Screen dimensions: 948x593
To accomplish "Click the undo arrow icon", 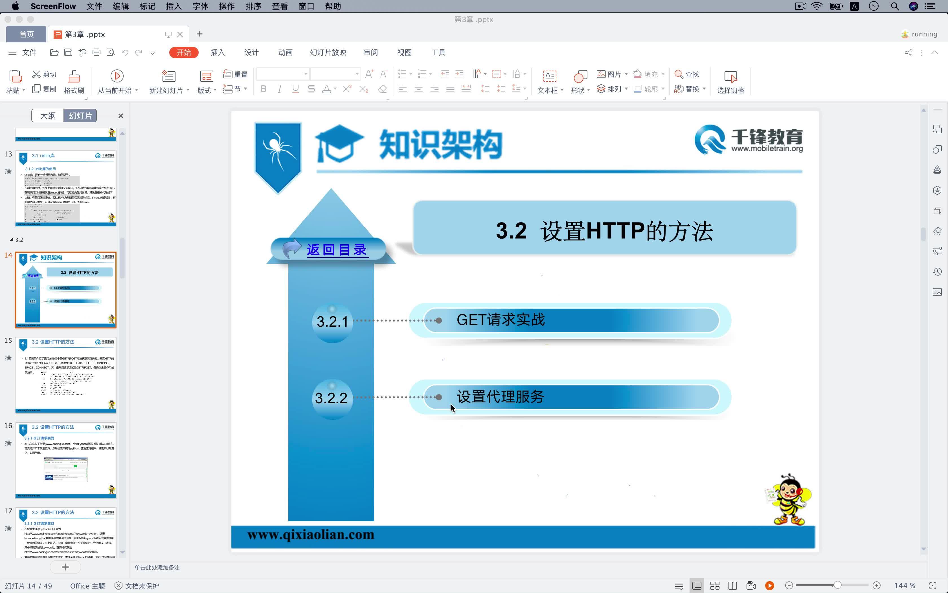I will coord(125,53).
